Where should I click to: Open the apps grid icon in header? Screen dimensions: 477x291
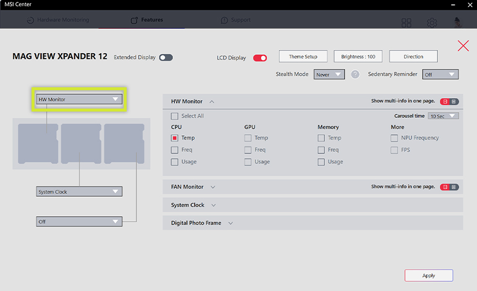coord(406,22)
